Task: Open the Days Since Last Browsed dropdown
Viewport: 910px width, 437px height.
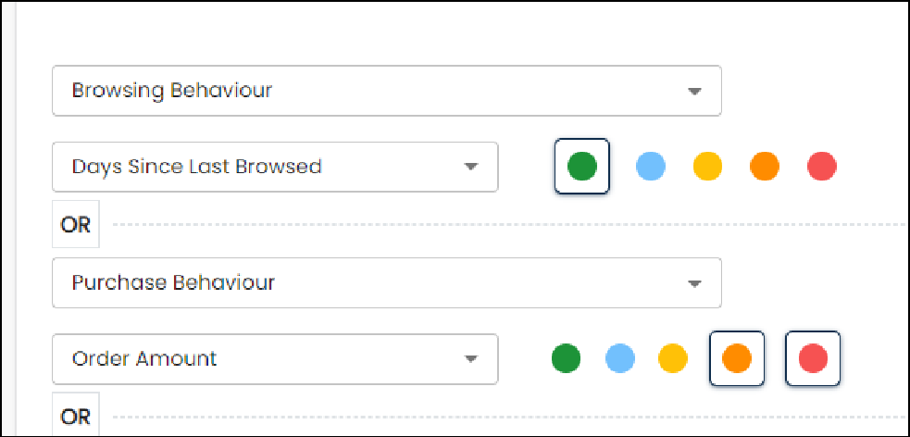Action: [x=275, y=167]
